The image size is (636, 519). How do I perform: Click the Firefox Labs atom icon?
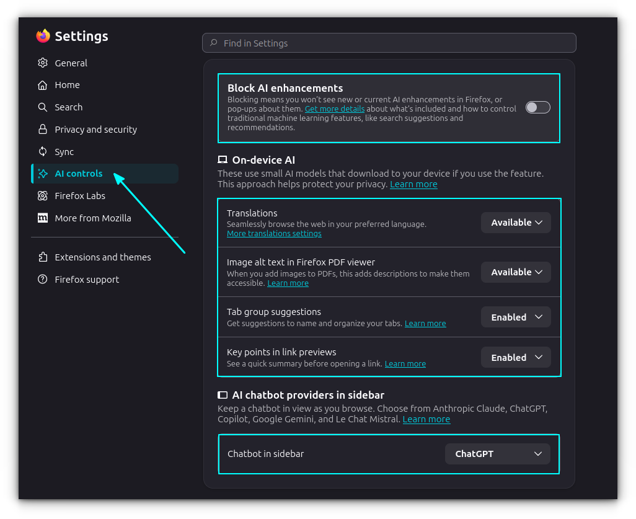(43, 196)
